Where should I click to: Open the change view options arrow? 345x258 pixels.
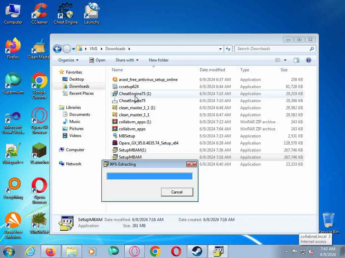[285, 60]
